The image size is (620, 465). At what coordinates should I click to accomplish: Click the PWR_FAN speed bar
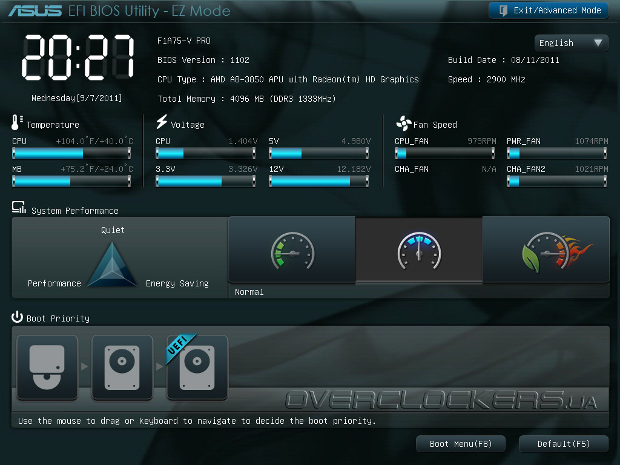557,153
